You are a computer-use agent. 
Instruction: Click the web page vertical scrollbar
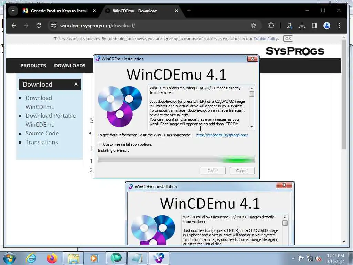coord(344,95)
